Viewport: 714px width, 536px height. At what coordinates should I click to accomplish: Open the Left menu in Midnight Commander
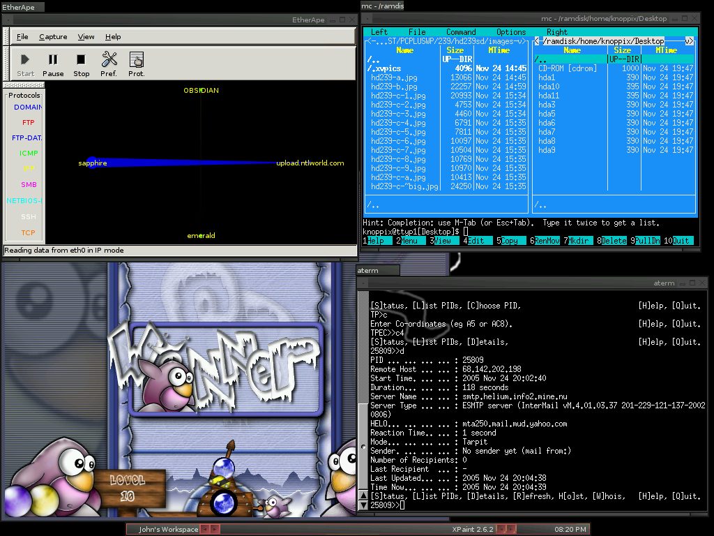pos(379,32)
